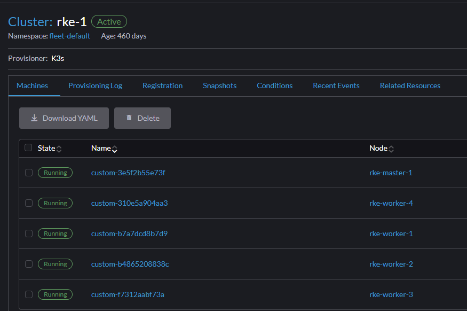Click the Delete button with trash icon
The width and height of the screenshot is (467, 311).
(143, 118)
